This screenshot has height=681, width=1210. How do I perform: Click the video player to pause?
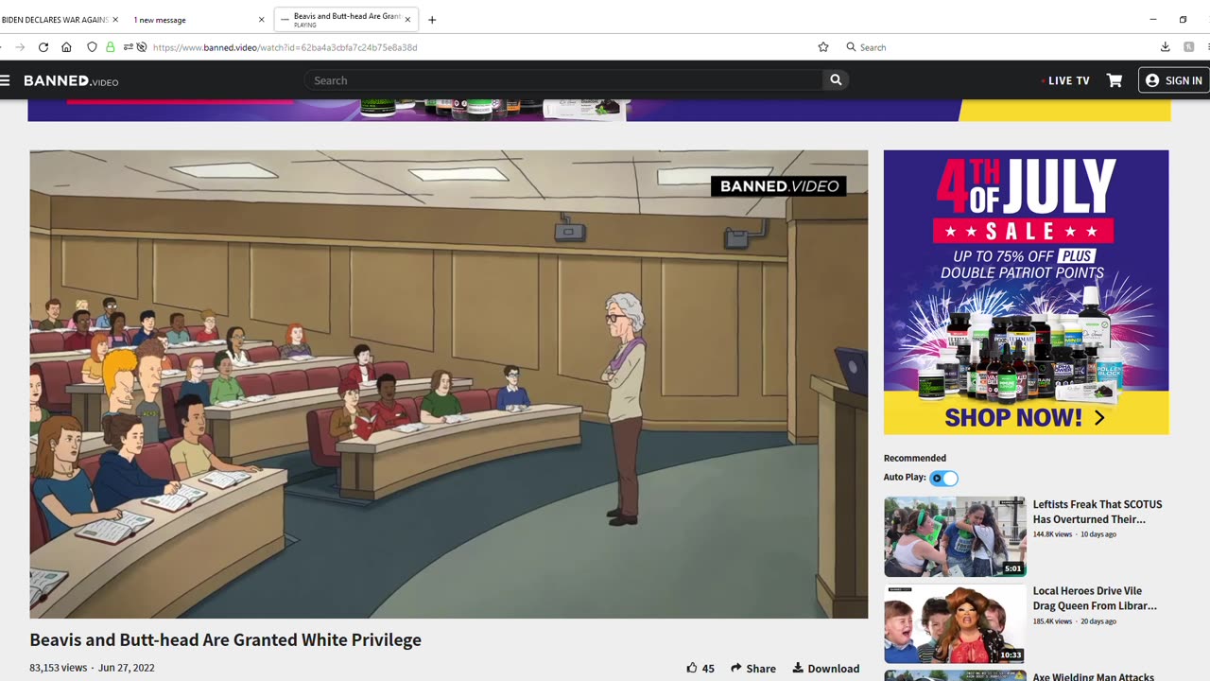pos(448,384)
